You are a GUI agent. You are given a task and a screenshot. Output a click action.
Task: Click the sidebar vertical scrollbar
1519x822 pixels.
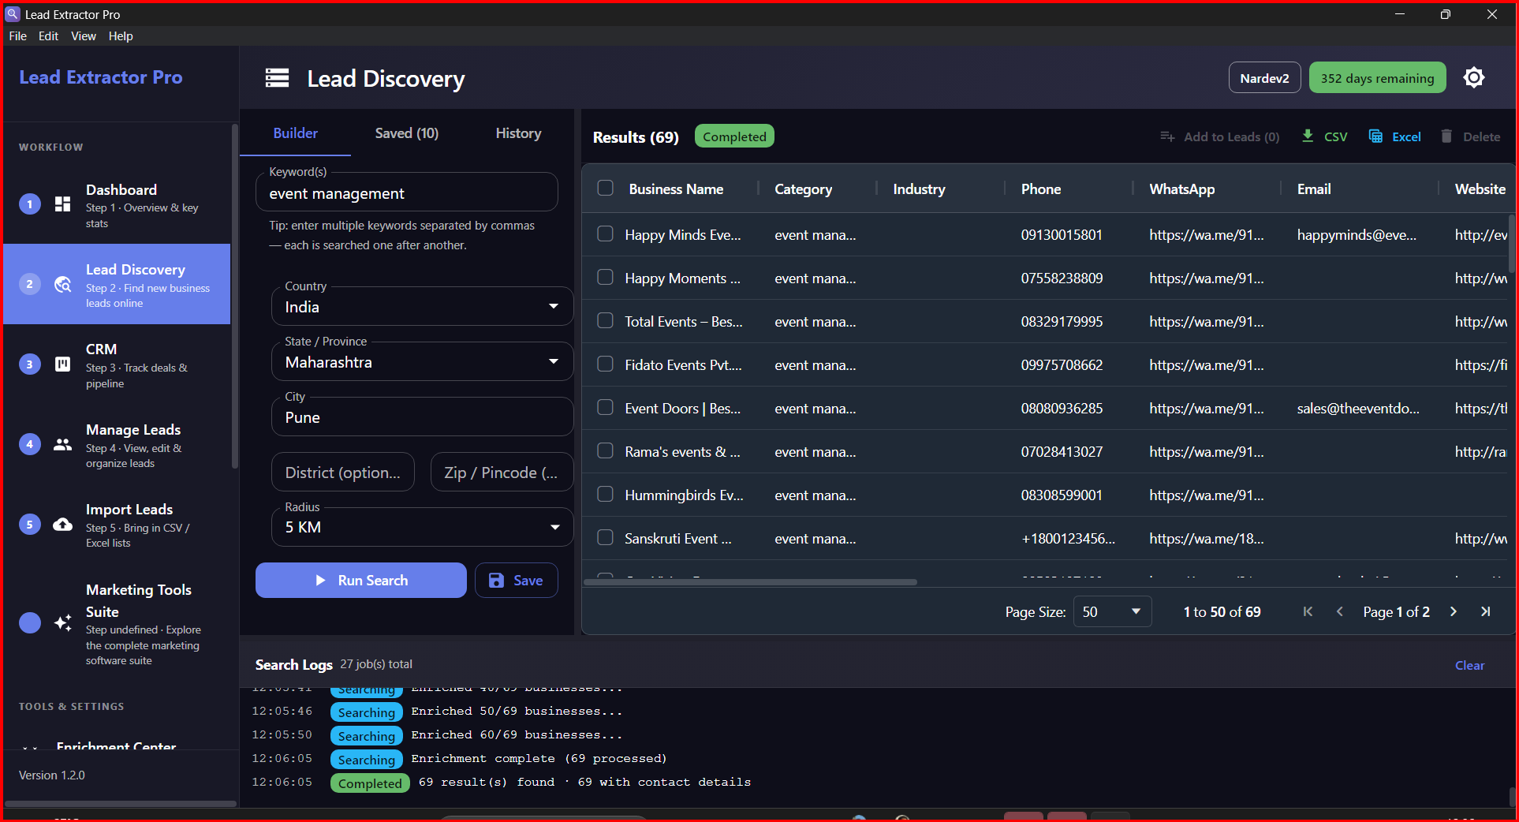point(234,296)
